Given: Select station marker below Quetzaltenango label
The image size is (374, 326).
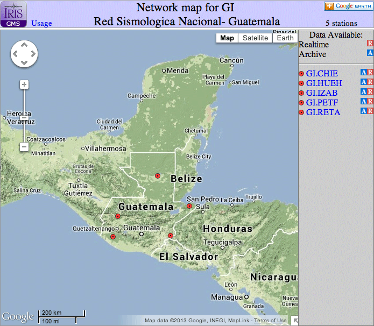Looking at the screenshot, I should point(113,237).
